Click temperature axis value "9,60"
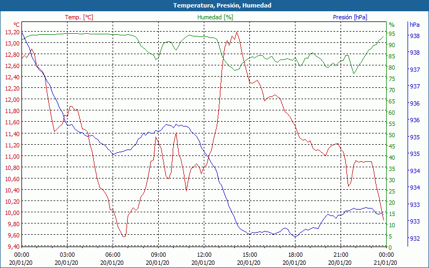This screenshot has width=429, height=268. click(14, 235)
